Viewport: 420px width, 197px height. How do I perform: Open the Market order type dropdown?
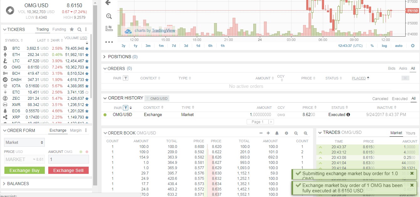(x=24, y=142)
